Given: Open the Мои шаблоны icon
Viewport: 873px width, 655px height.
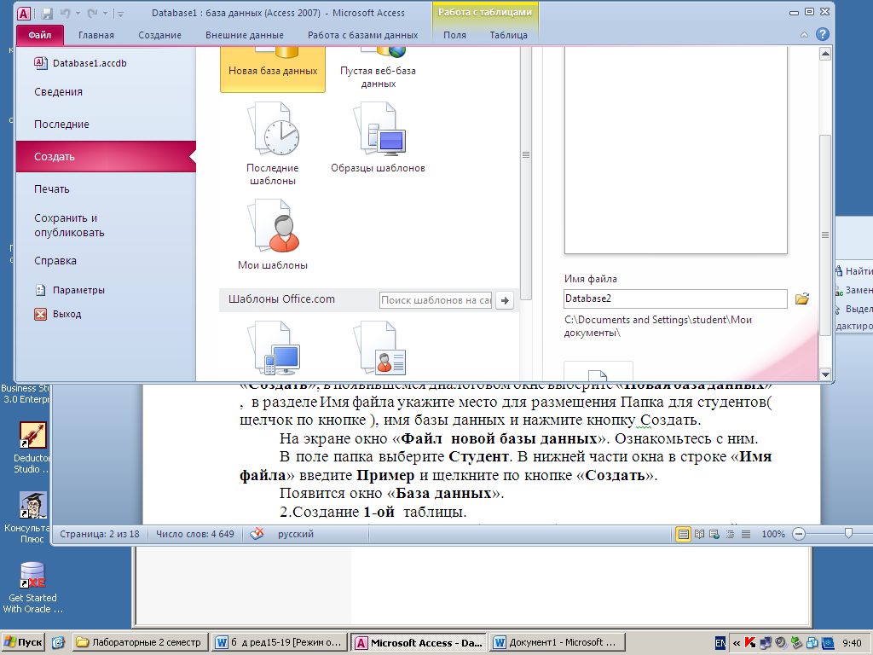Looking at the screenshot, I should tap(273, 234).
